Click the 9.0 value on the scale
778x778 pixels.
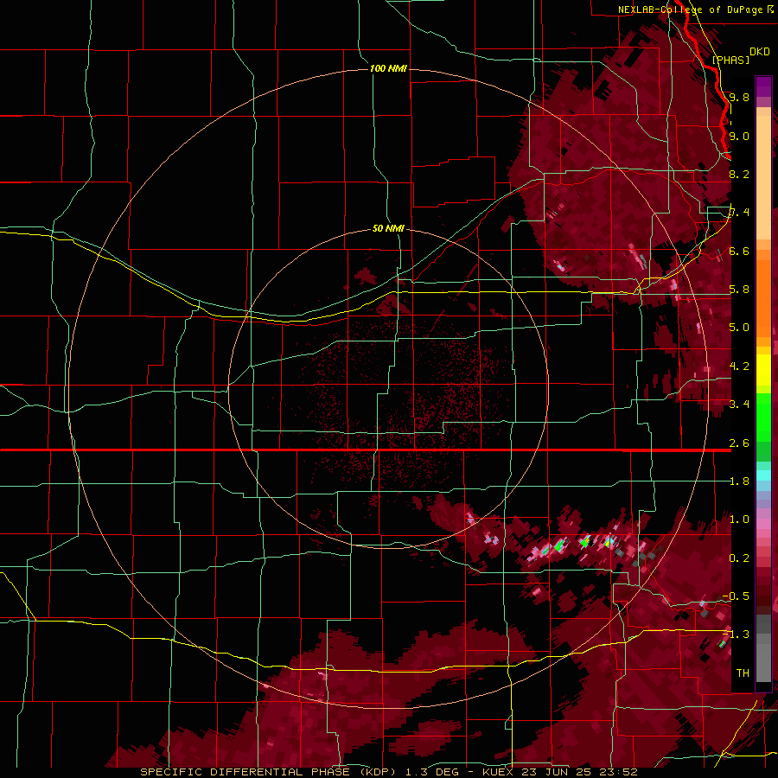pos(739,136)
